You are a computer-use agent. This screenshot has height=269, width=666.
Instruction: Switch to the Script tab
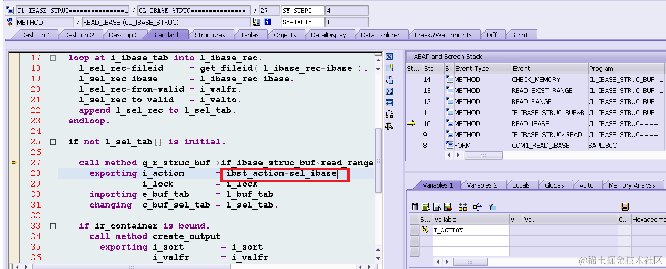(519, 35)
